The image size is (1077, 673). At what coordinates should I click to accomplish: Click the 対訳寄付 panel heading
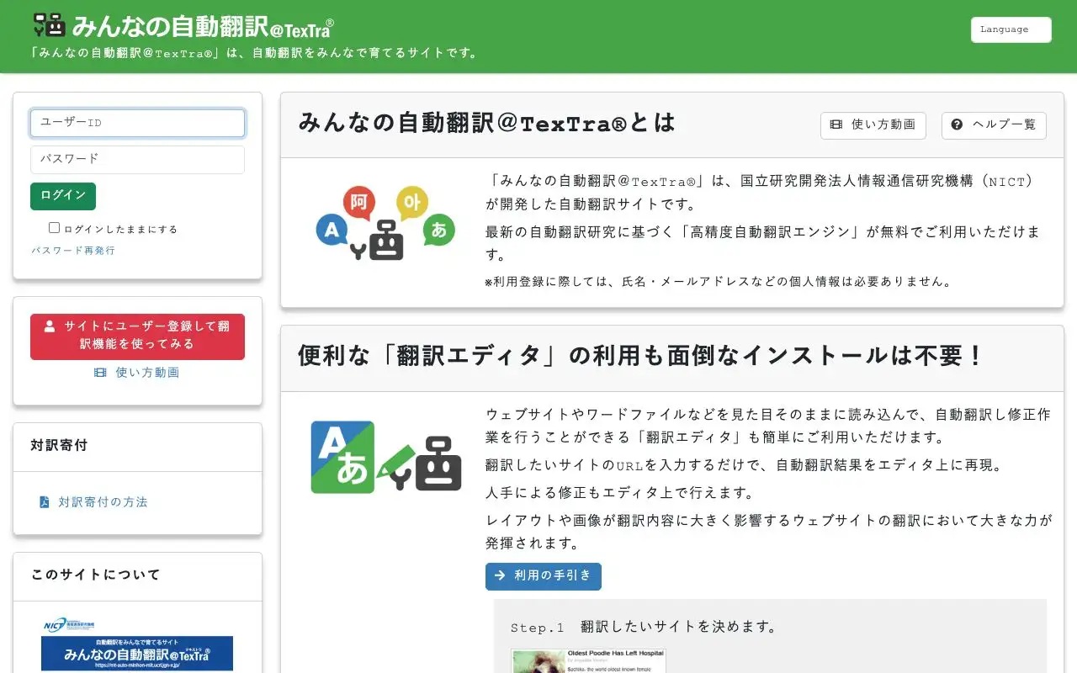(x=59, y=445)
